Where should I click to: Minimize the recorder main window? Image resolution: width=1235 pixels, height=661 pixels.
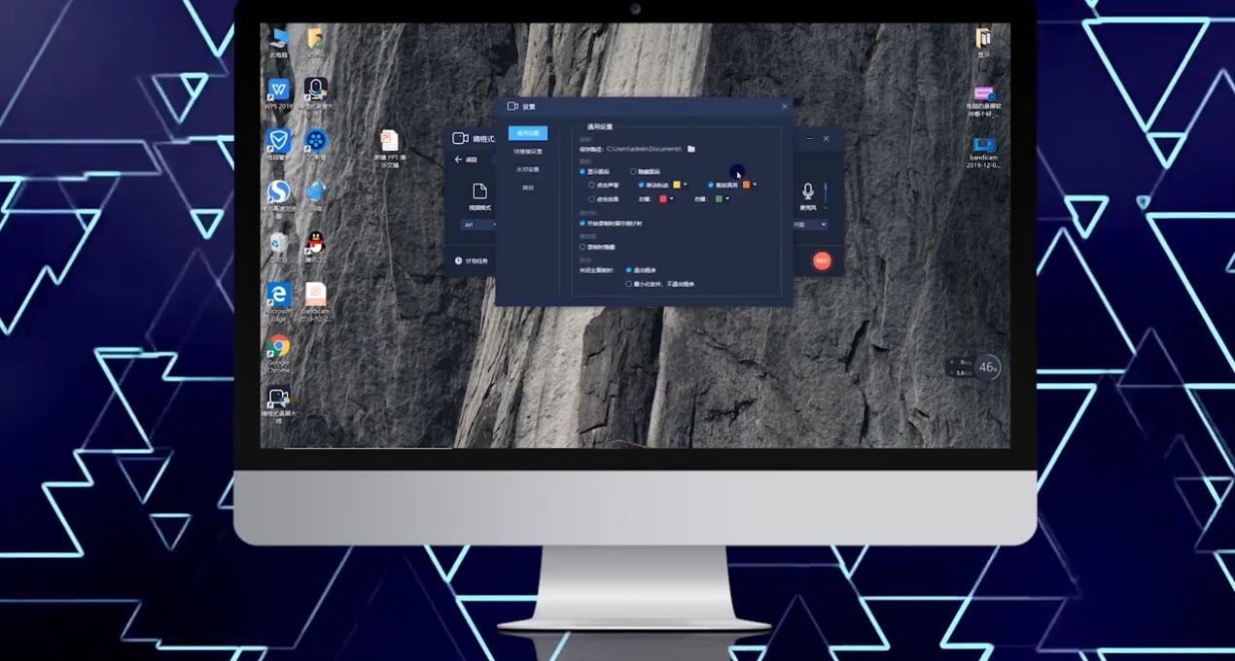[809, 139]
